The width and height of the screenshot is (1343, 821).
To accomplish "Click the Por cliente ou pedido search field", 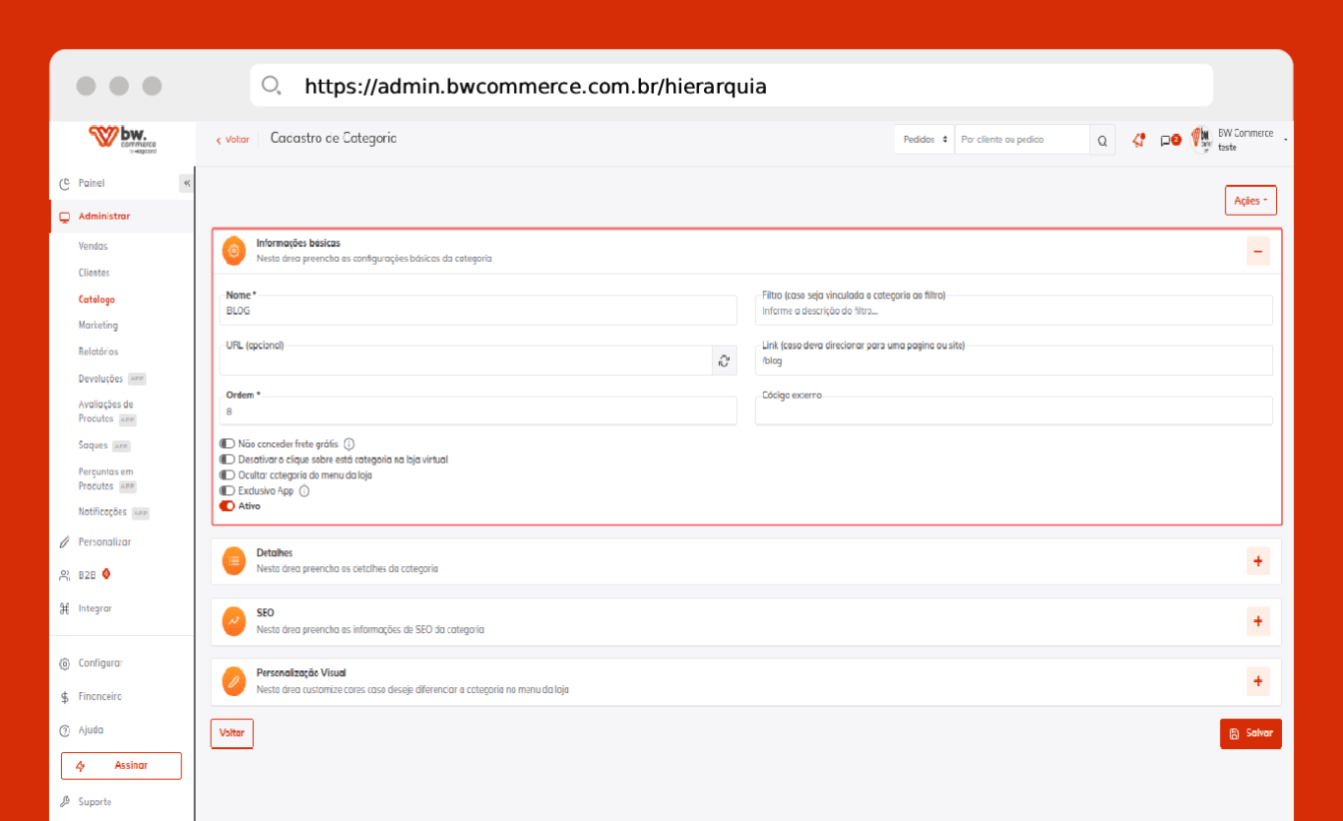I will tap(1022, 140).
